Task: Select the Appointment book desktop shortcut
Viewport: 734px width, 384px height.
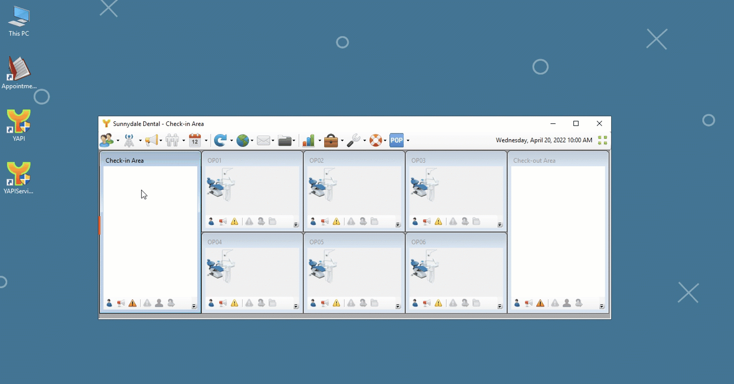Action: click(19, 73)
